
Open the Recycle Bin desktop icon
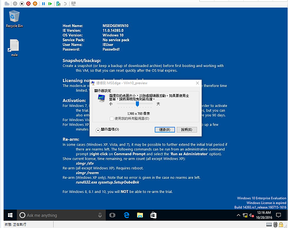pos(14,19)
